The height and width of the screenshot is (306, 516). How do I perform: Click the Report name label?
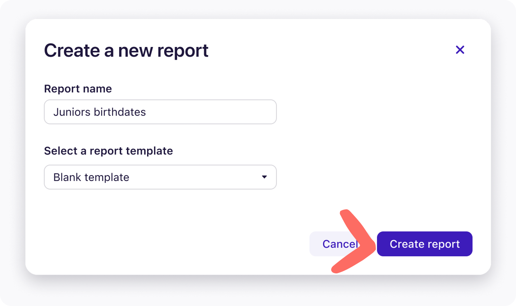(x=78, y=89)
